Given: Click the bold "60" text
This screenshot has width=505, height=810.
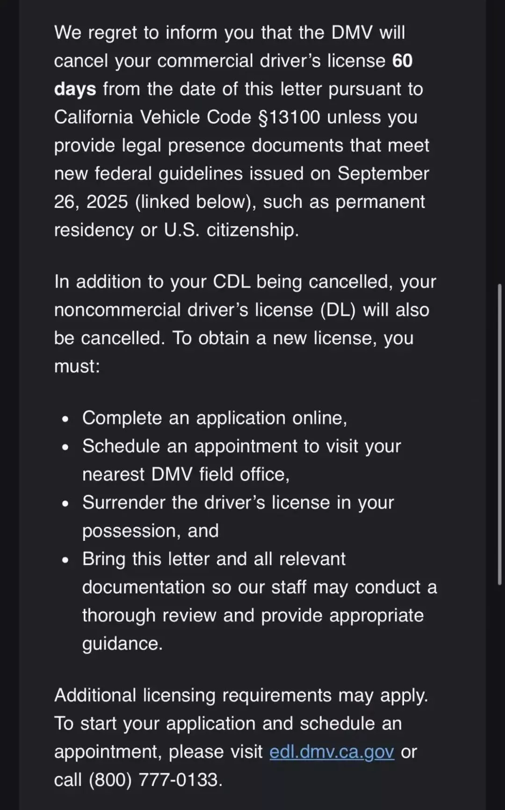Looking at the screenshot, I should (402, 61).
